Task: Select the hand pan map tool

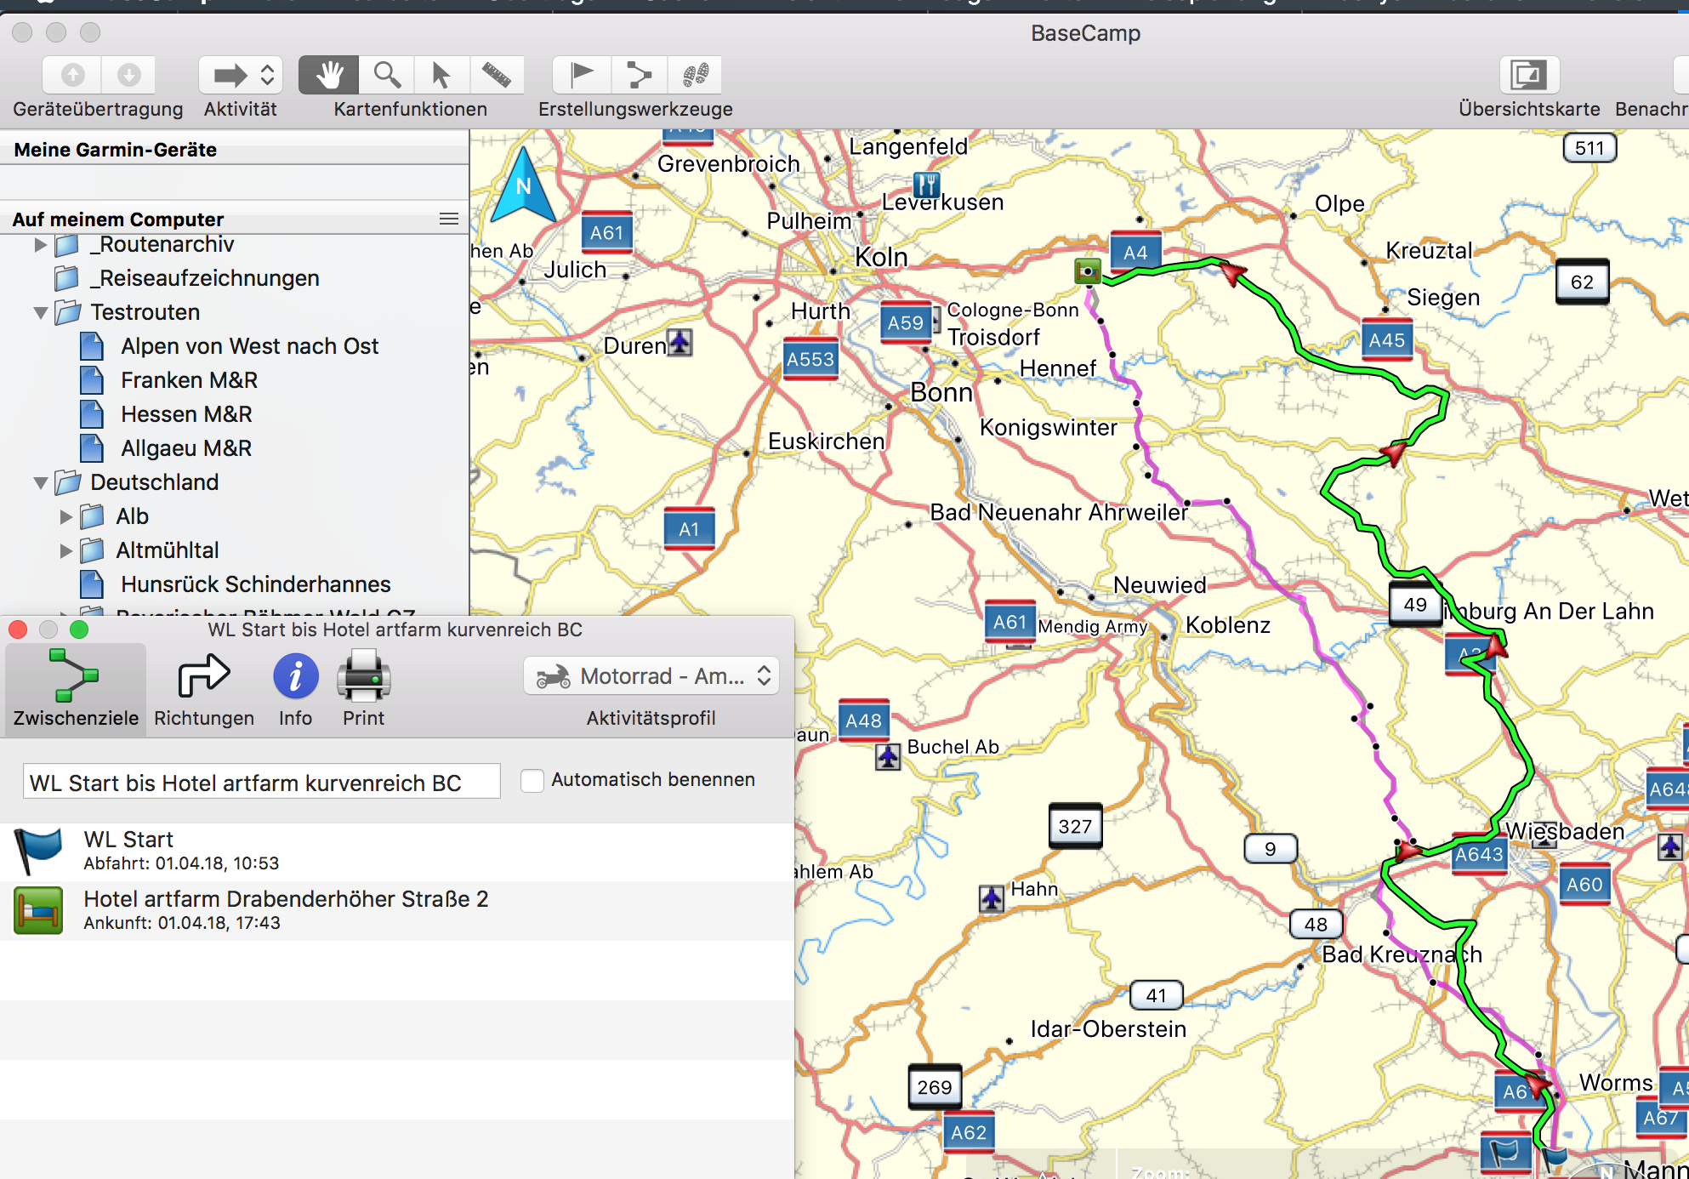Action: coord(329,75)
